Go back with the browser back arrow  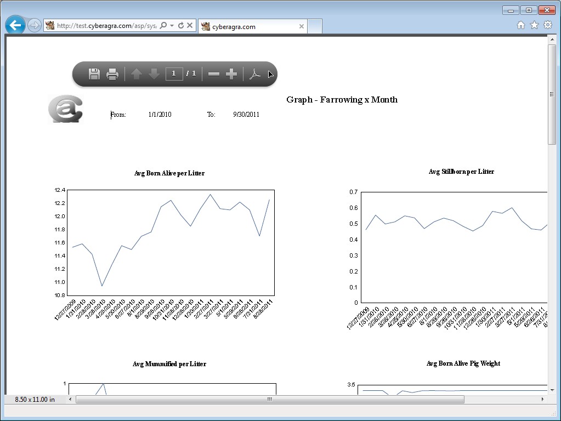15,25
